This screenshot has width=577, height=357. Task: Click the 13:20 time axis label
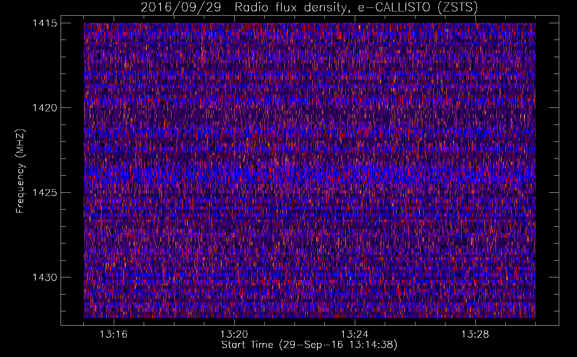coord(234,335)
